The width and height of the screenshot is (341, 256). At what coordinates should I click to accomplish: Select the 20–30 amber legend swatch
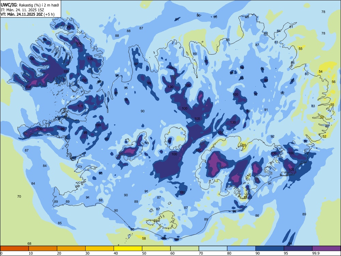pyautogui.click(x=71, y=248)
